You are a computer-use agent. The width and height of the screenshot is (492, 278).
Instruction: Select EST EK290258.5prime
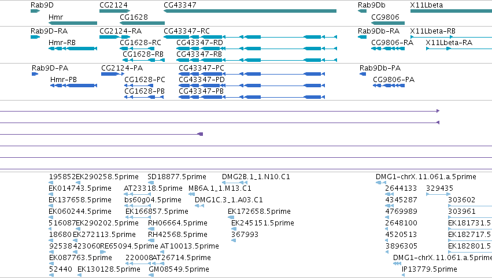[x=108, y=177]
